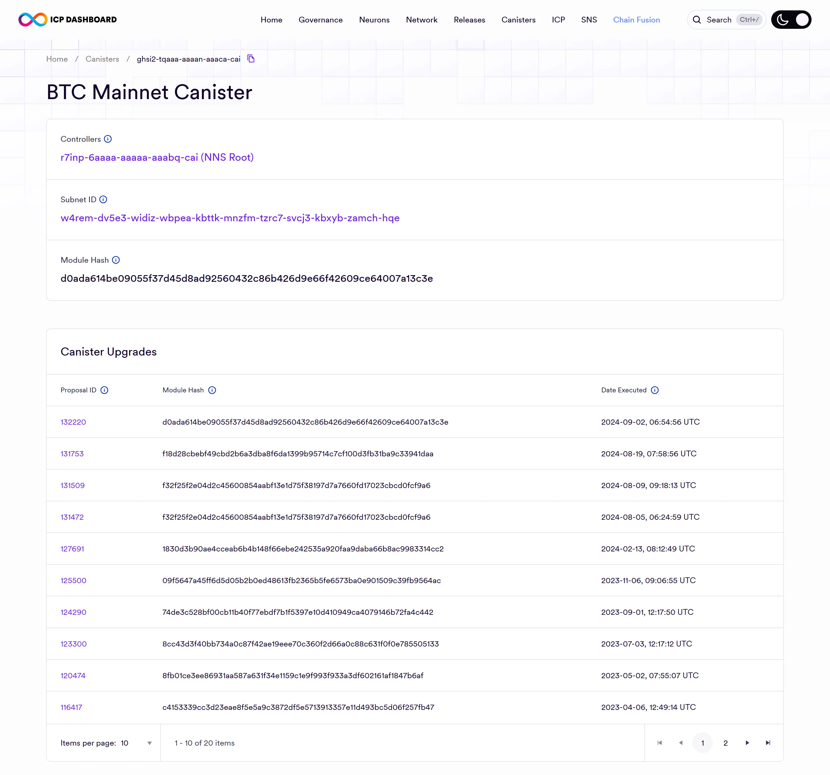Screen dimensions: 830x775
Task: Open proposal 132220
Action: [73, 422]
